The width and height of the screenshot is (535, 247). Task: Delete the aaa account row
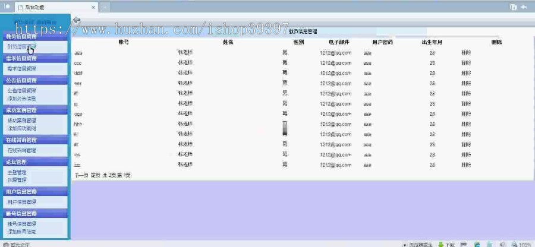click(466, 53)
